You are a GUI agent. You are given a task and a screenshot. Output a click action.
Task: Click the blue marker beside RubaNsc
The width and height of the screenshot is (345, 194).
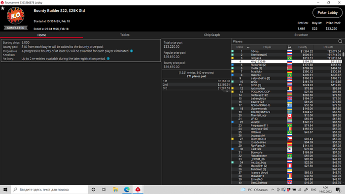click(x=232, y=65)
